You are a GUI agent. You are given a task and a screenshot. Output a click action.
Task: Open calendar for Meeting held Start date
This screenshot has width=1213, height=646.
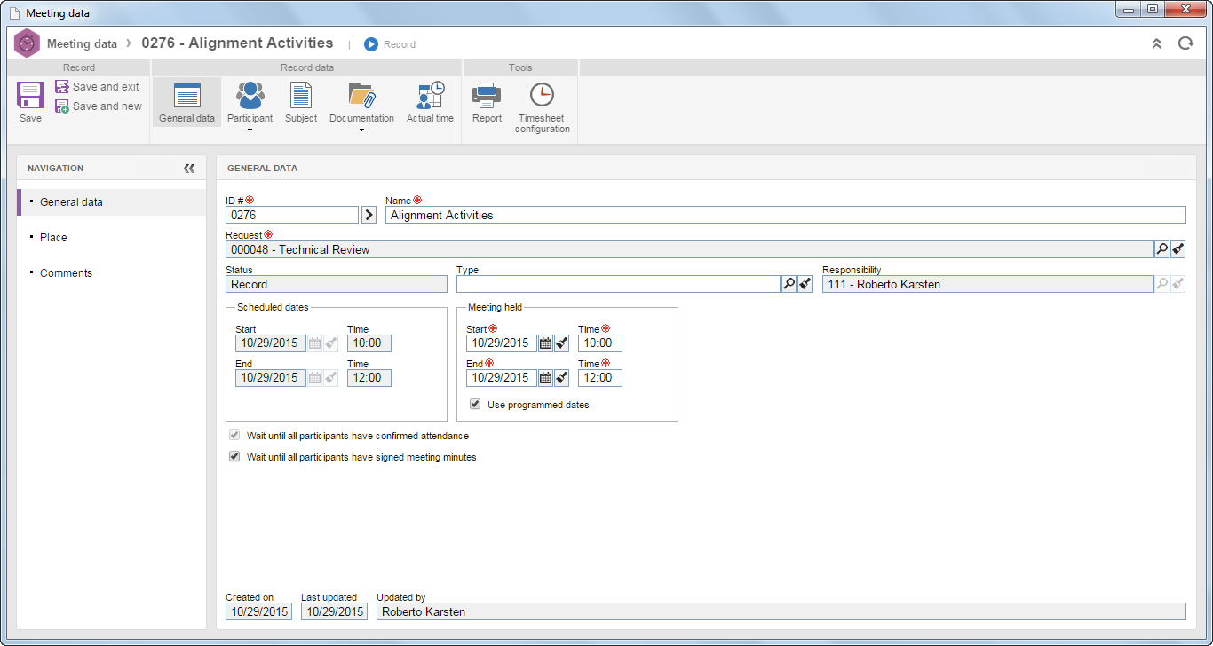(545, 343)
